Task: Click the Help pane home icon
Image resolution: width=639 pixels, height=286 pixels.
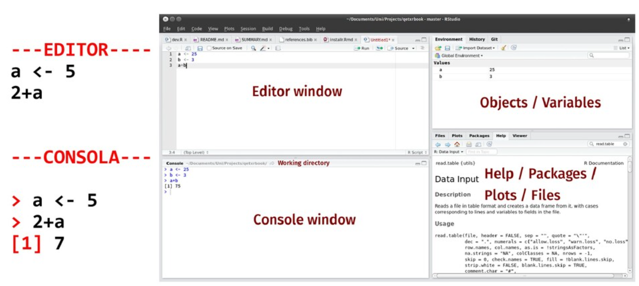Action: pyautogui.click(x=457, y=144)
